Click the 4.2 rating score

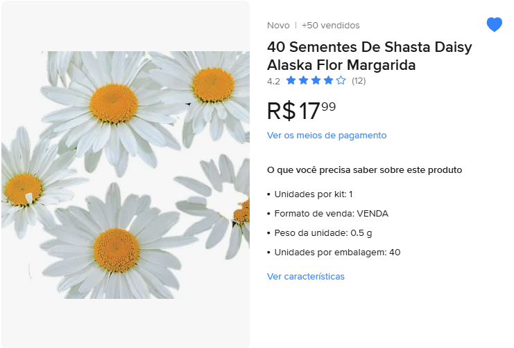(273, 81)
